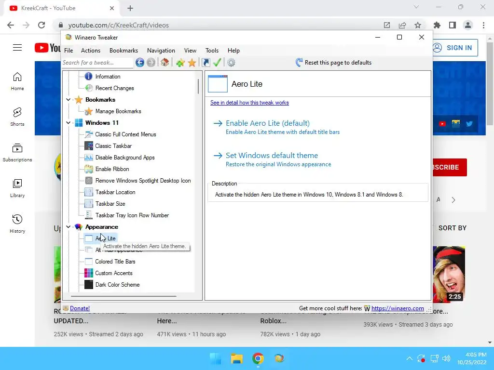Click the Enable Ribbon item icon

point(89,169)
